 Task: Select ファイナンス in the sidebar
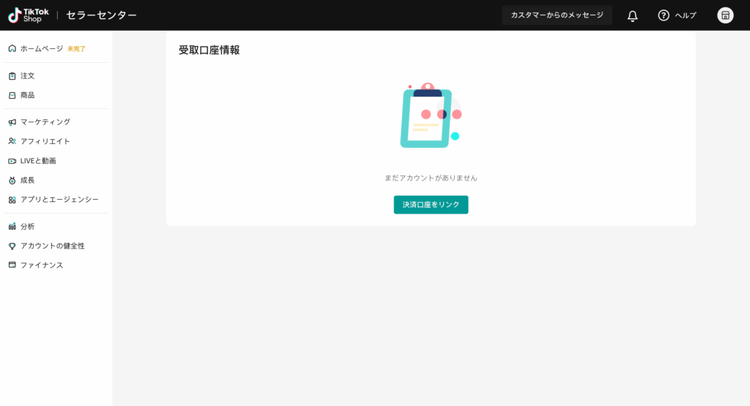42,265
